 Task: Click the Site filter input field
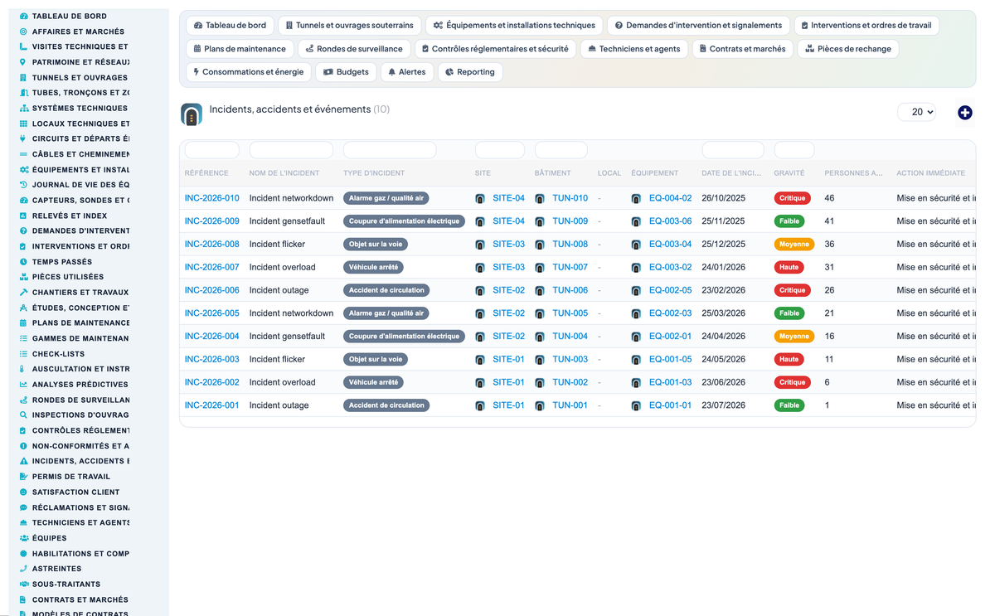tap(500, 150)
